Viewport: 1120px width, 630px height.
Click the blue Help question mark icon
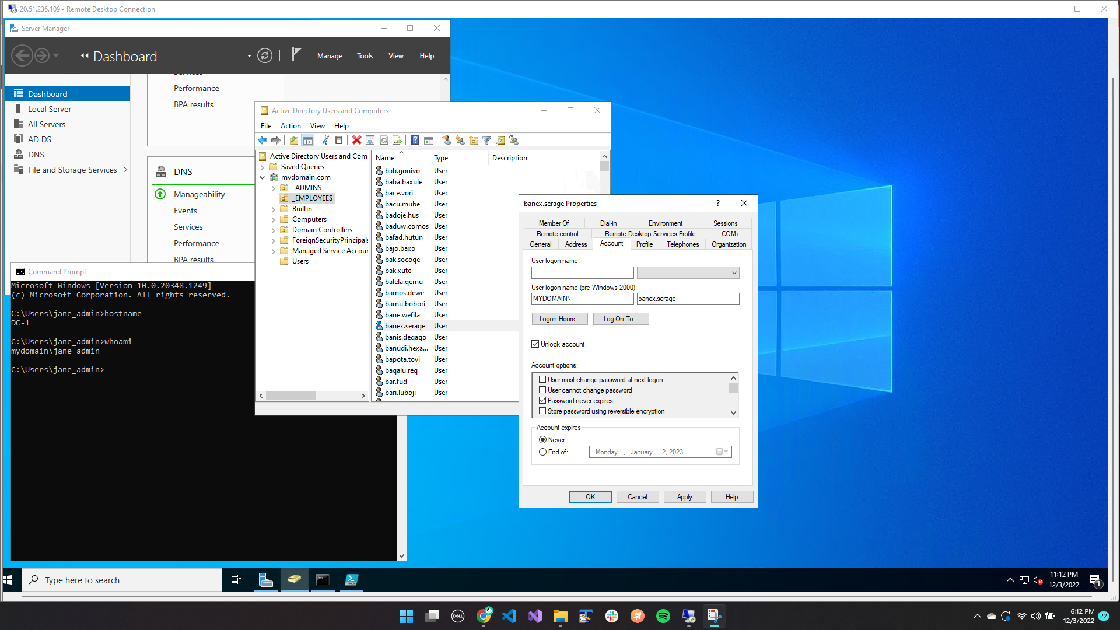click(x=415, y=140)
